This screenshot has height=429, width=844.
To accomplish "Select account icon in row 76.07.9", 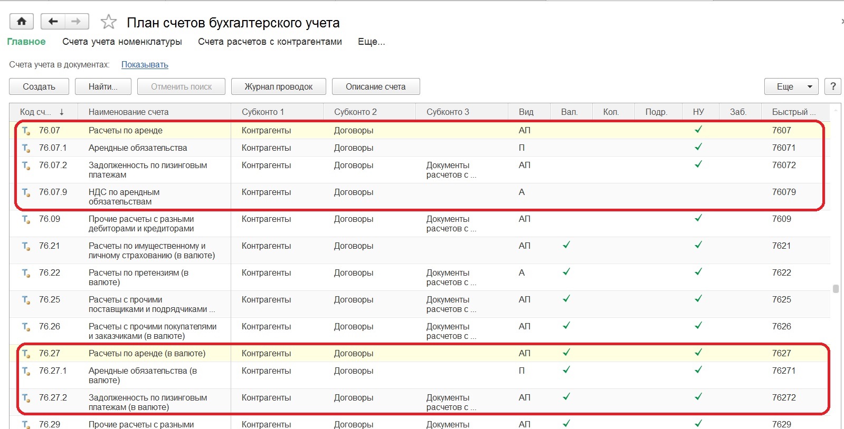I will [26, 192].
